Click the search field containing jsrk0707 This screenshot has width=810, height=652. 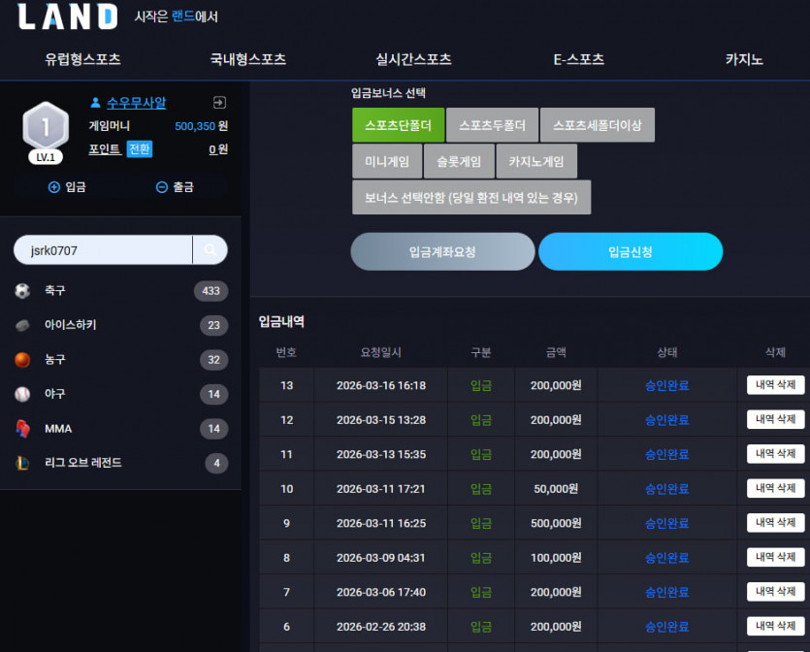[x=103, y=250]
